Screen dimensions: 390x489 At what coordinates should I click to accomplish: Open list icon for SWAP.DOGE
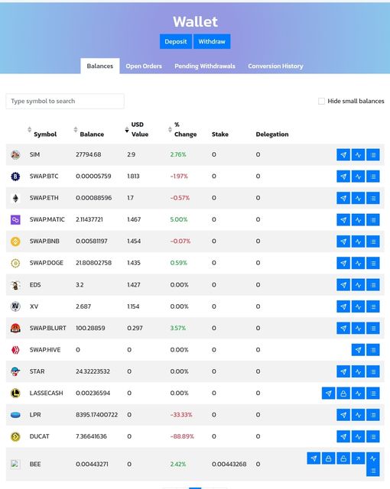click(x=373, y=263)
